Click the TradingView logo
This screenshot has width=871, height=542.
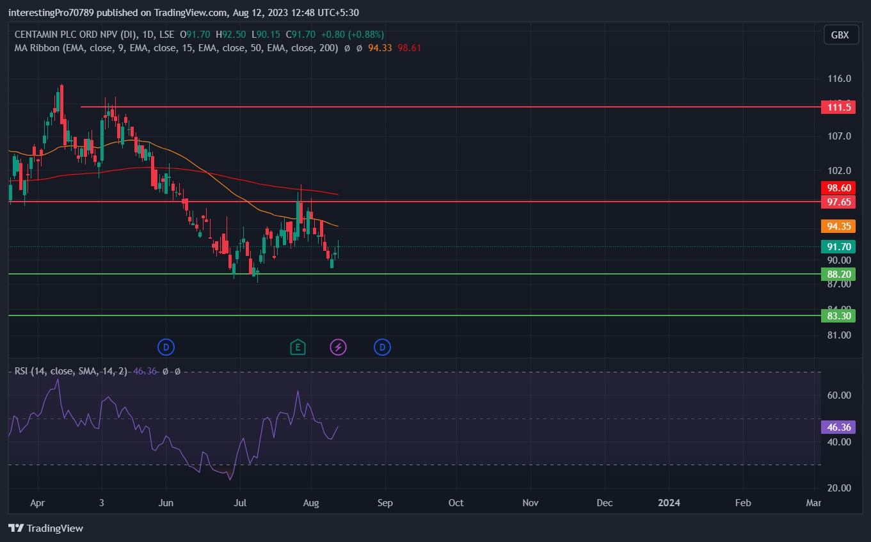pos(45,528)
